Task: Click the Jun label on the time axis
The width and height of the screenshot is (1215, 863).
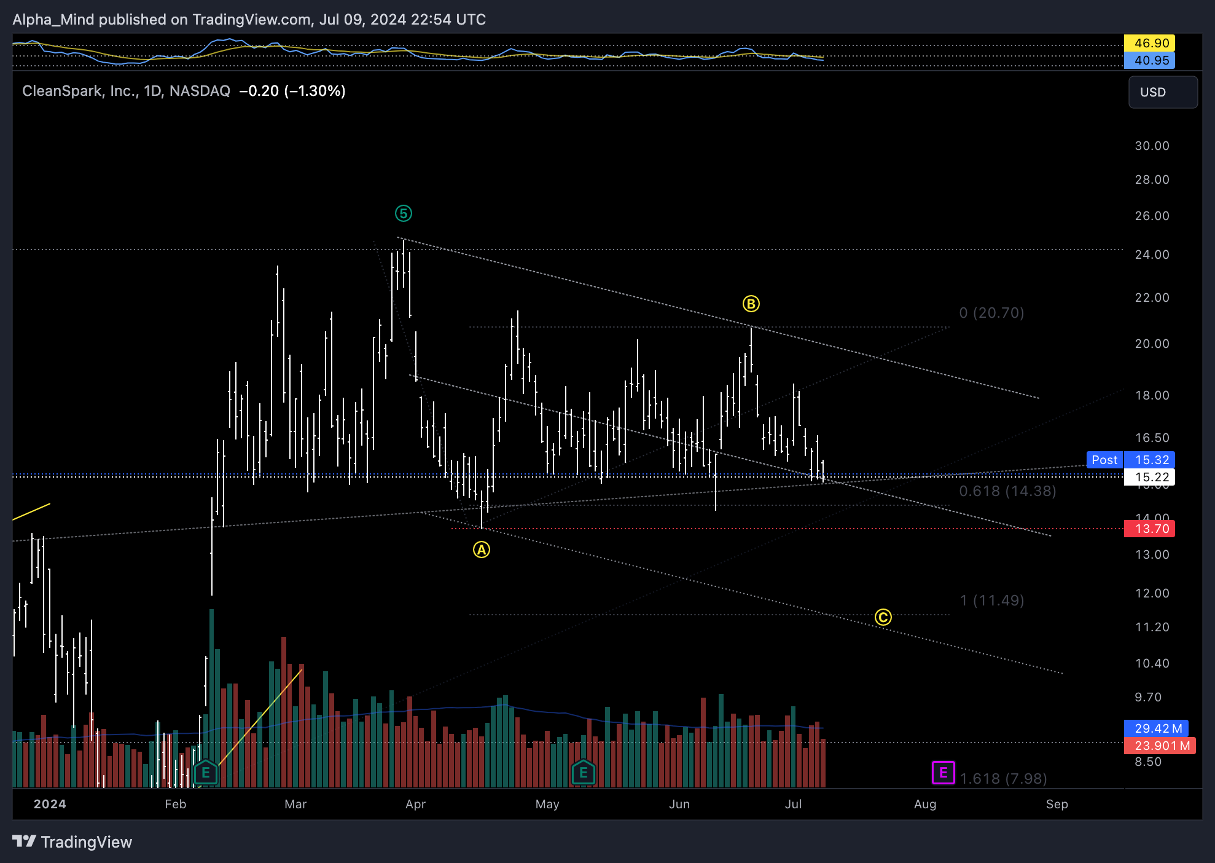Action: click(x=679, y=804)
